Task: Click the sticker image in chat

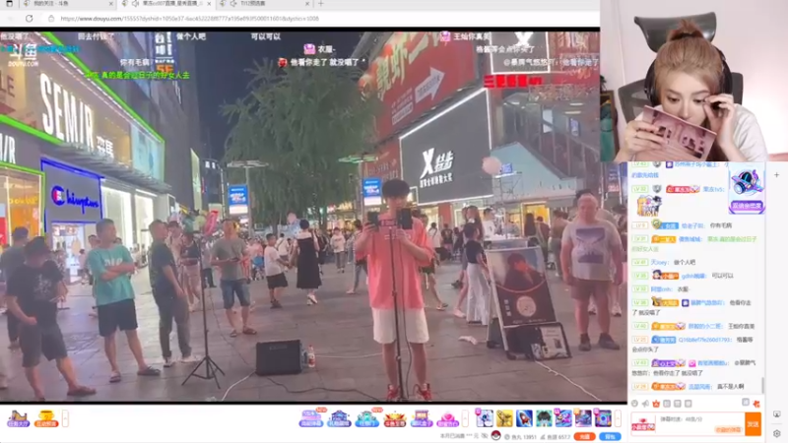Action: [648, 206]
